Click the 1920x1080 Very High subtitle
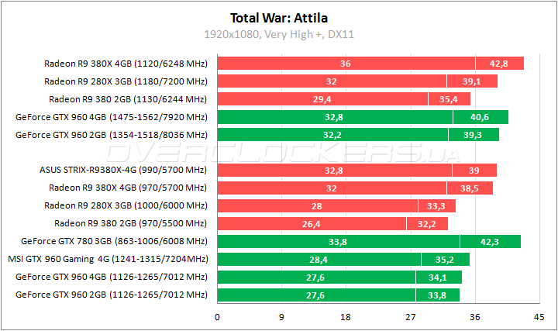 tap(278, 34)
